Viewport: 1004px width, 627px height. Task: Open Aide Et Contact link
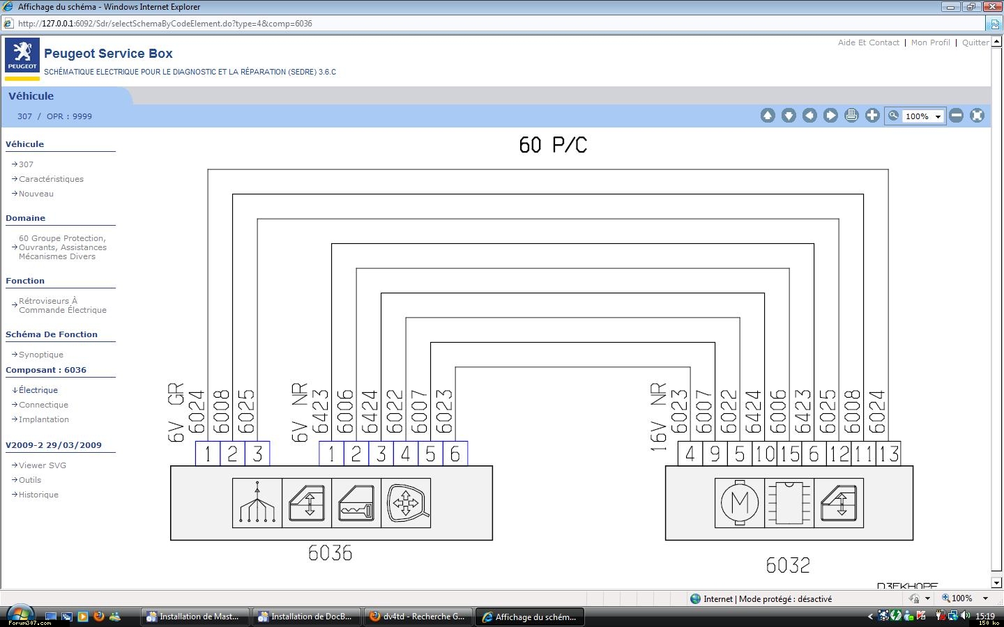click(869, 42)
